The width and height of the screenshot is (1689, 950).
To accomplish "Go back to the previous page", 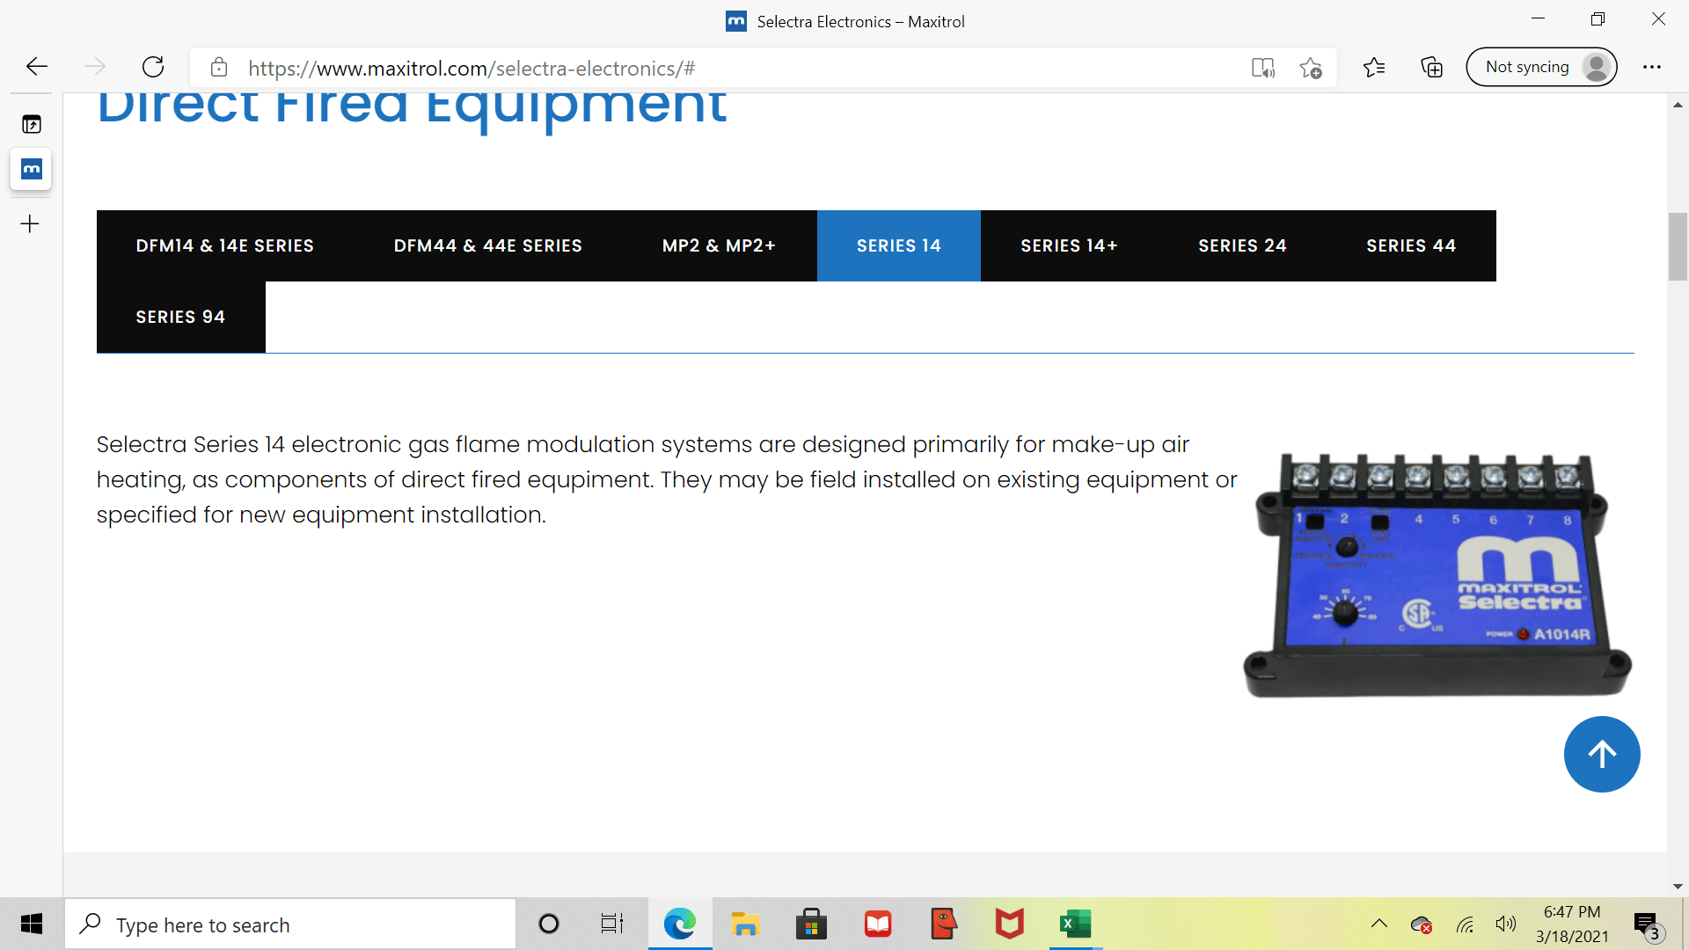I will [37, 67].
